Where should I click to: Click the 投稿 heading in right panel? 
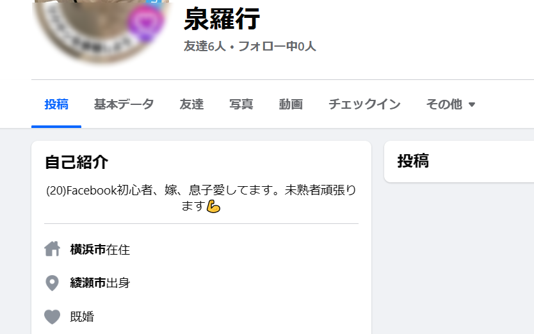click(x=413, y=161)
